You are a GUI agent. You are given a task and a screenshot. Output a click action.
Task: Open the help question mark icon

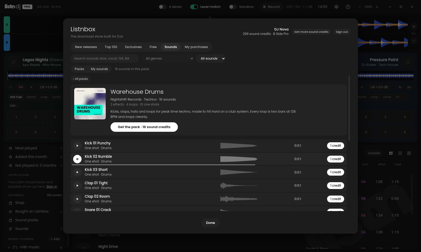point(348,7)
